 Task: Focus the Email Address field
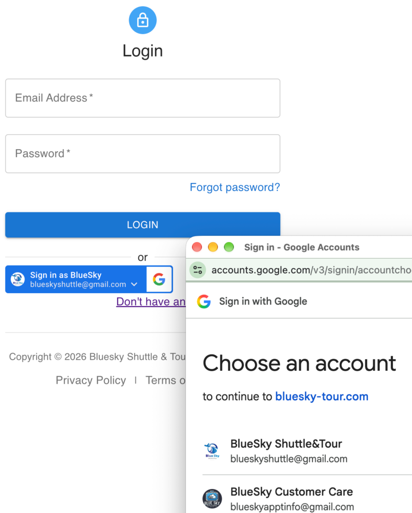coord(143,98)
